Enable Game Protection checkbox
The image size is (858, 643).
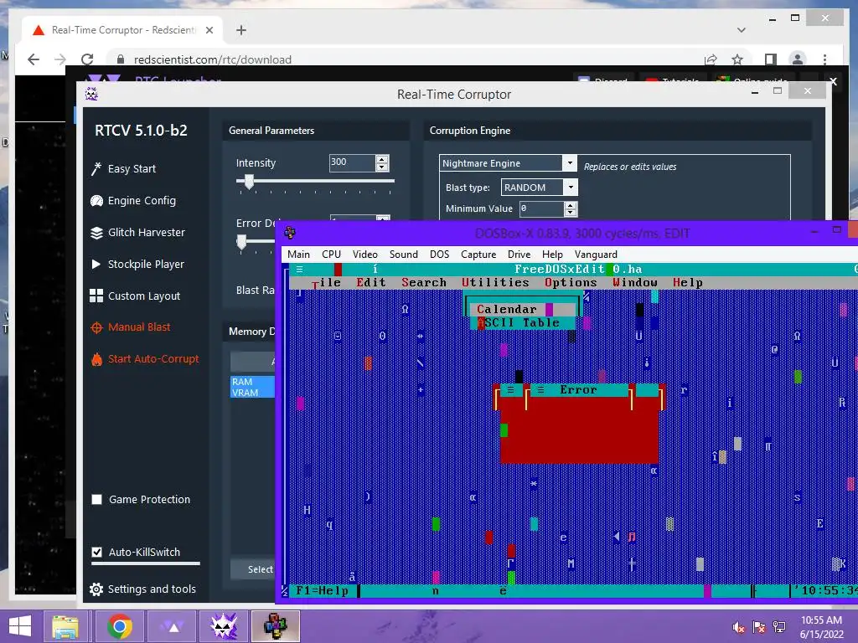pos(97,499)
